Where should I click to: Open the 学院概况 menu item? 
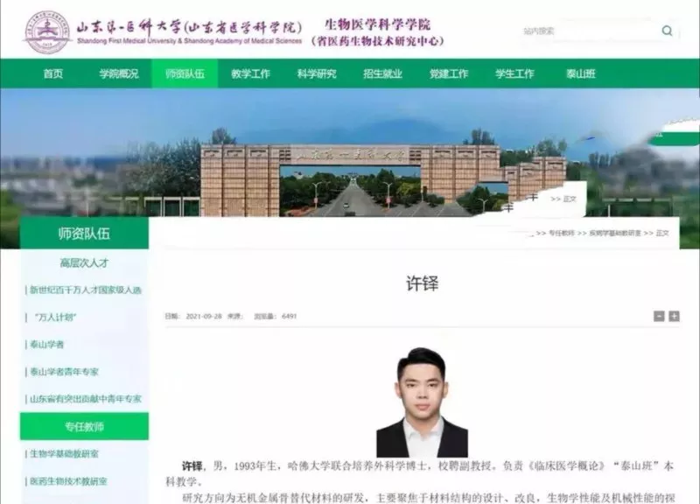click(x=118, y=74)
